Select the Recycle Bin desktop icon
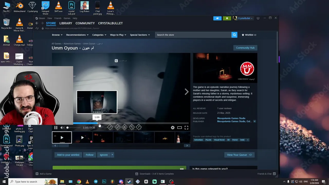Image resolution: width=329 pixels, height=185 pixels. pyautogui.click(x=6, y=24)
